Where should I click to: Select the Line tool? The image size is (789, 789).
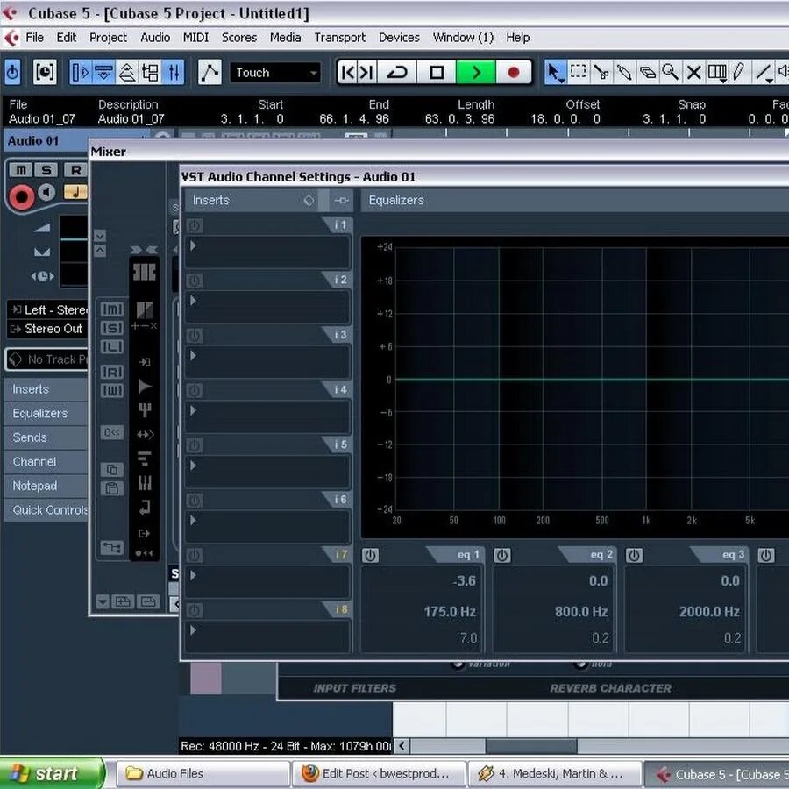tap(764, 73)
